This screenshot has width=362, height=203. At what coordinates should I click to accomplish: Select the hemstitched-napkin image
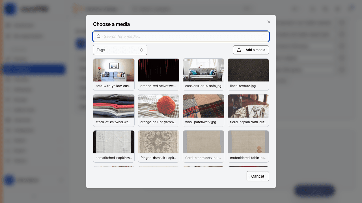114,142
